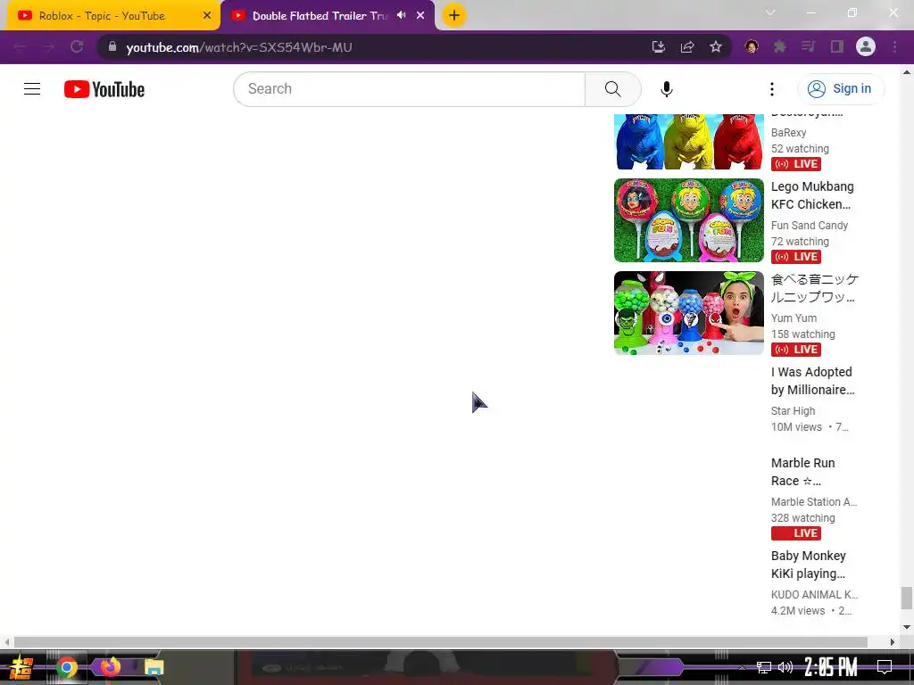Open the Chrome profile avatar

[866, 46]
